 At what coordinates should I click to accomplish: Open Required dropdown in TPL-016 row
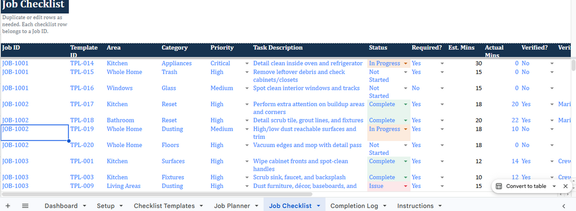442,88
